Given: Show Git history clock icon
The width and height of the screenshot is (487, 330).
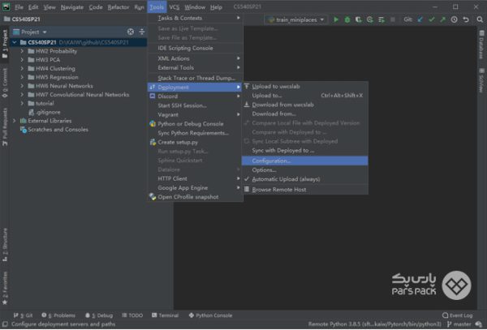Looking at the screenshot, I should (x=454, y=19).
